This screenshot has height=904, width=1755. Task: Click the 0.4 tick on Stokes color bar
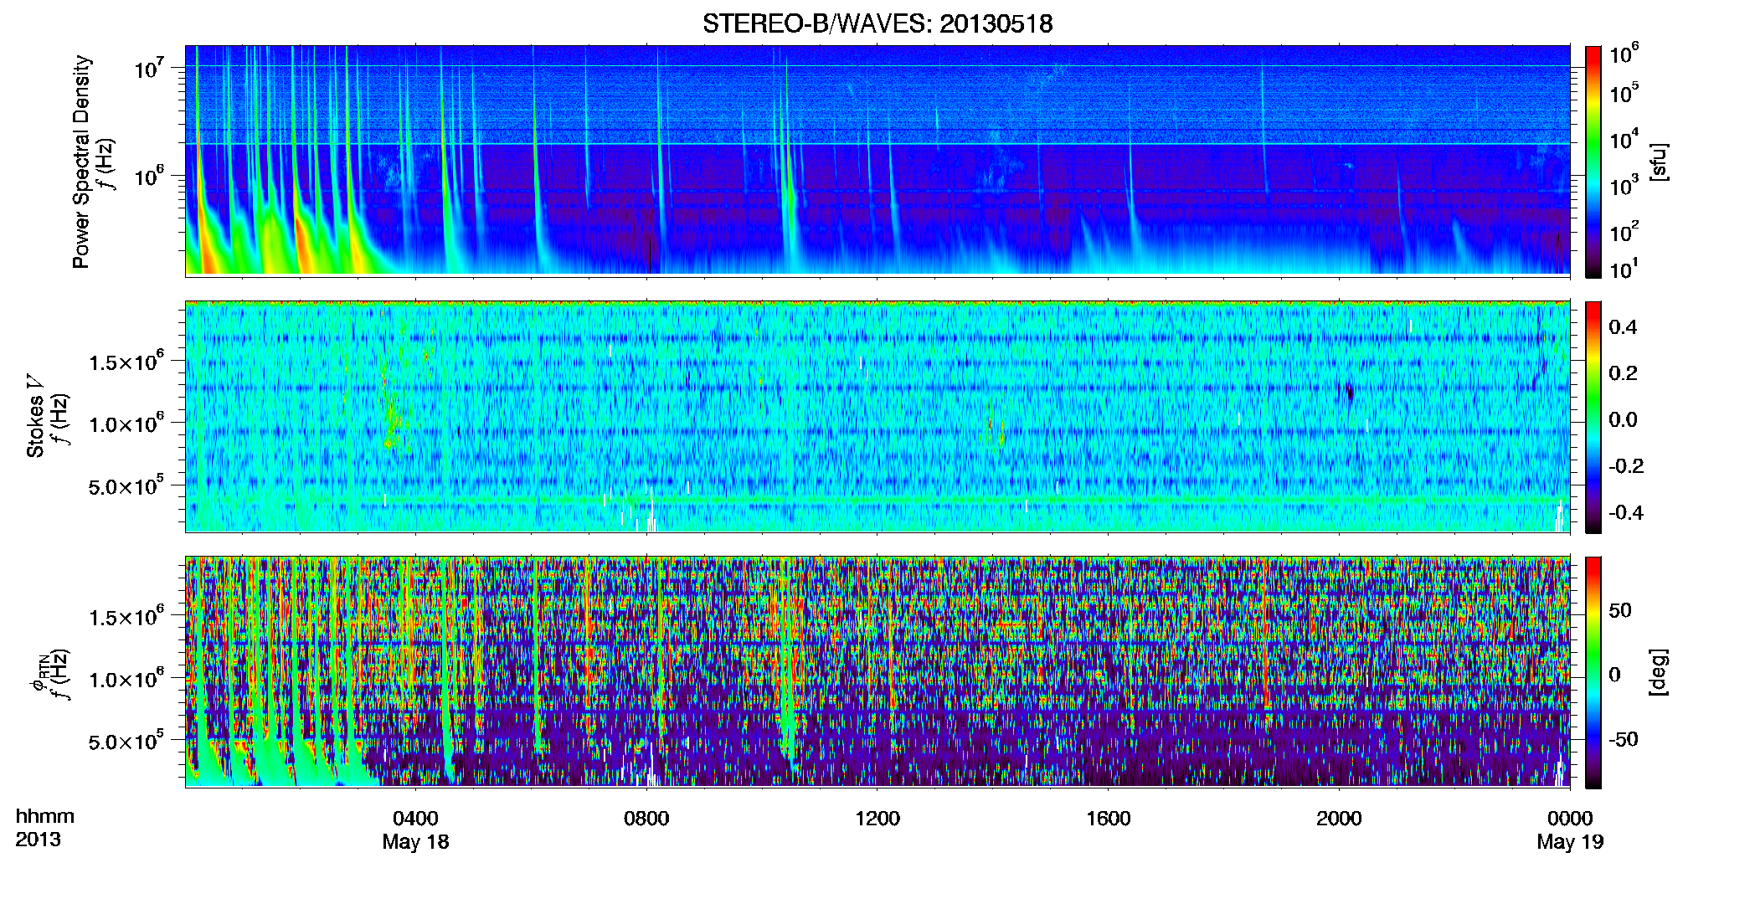[1623, 327]
